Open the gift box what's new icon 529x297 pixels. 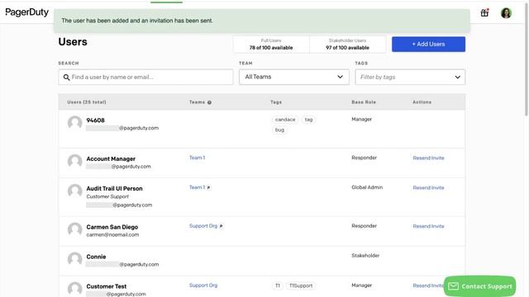(484, 13)
